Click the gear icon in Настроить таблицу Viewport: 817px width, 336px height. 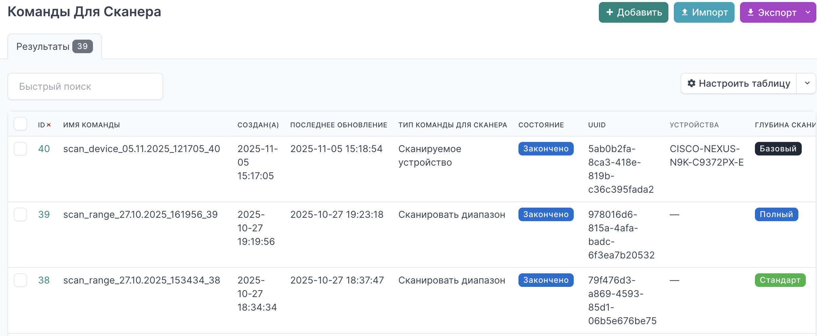691,83
